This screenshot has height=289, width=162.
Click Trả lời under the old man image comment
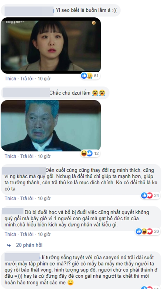27,156
